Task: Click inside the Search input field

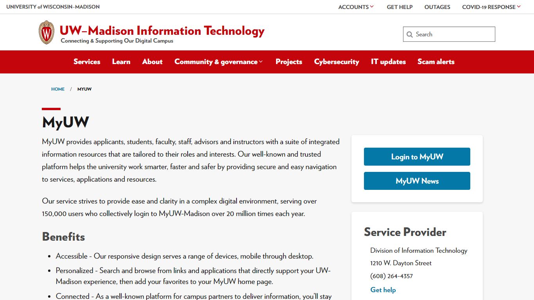Action: tap(450, 34)
